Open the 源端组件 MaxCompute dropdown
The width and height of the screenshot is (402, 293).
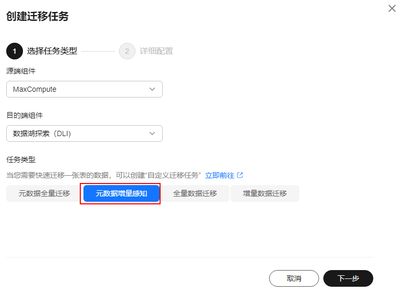84,89
